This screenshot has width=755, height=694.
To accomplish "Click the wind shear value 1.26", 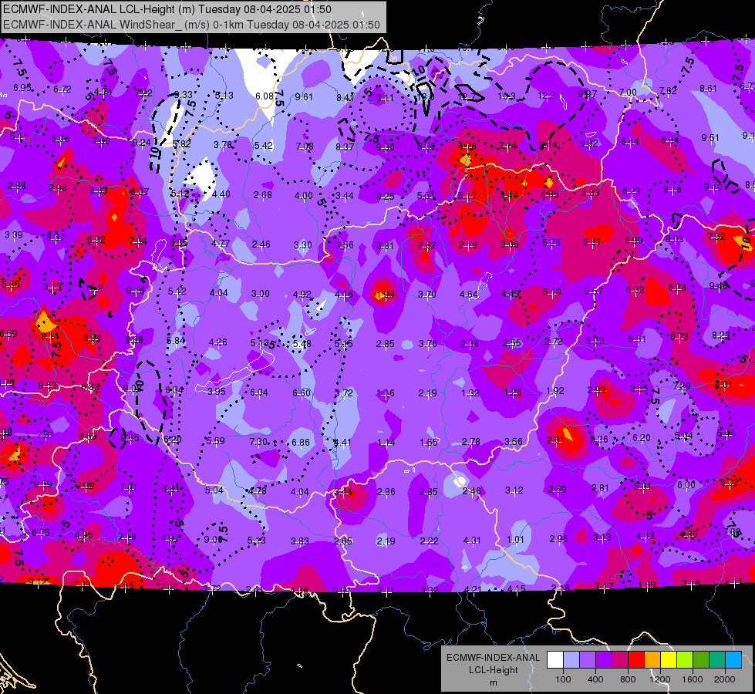I will [x=513, y=392].
